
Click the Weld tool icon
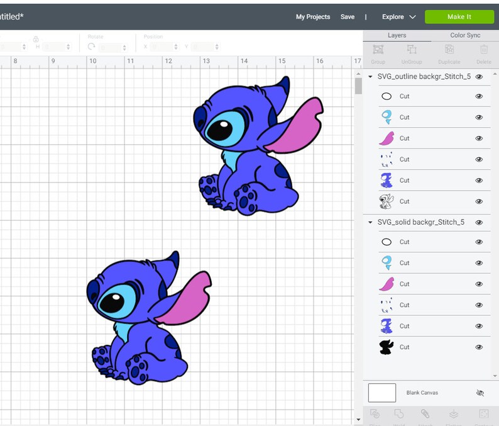click(x=398, y=413)
